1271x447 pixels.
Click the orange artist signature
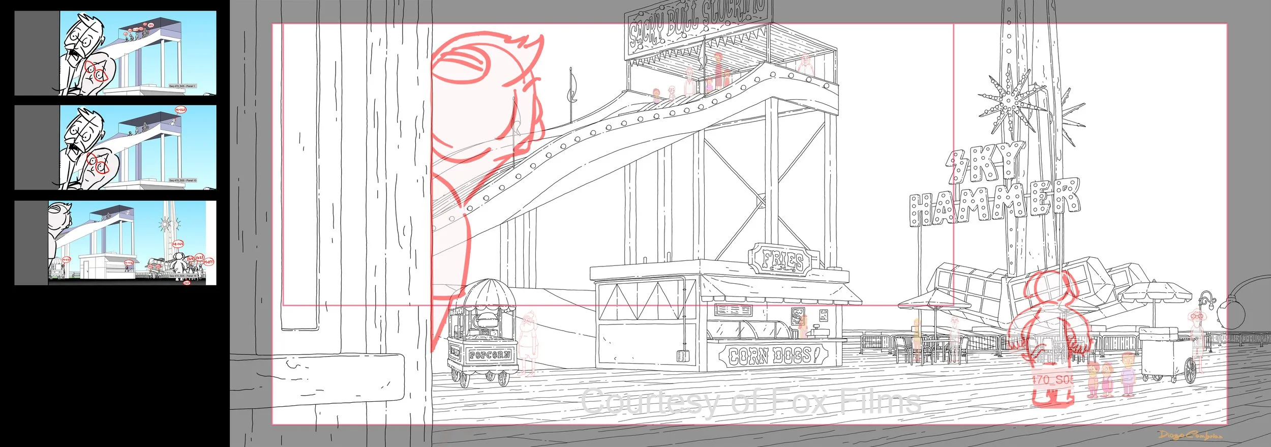coord(1191,435)
